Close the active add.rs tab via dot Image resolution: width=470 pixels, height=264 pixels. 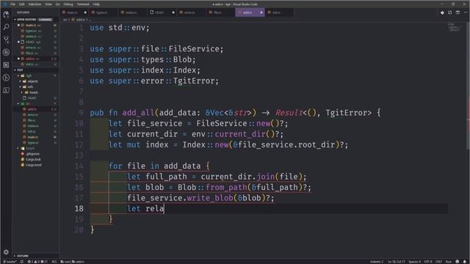pos(261,12)
